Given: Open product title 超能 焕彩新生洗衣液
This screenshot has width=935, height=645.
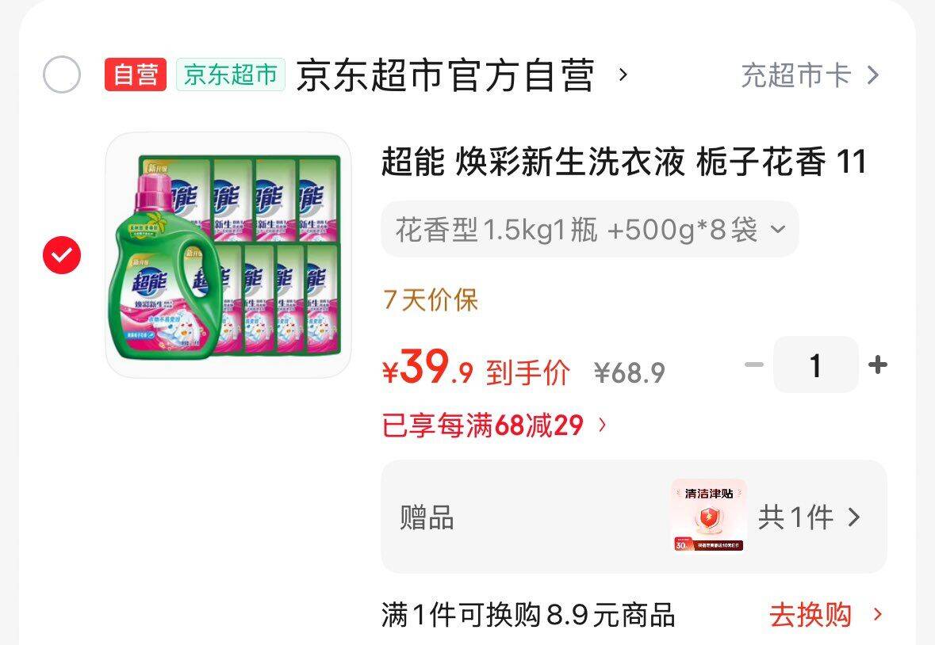Looking at the screenshot, I should 624,162.
